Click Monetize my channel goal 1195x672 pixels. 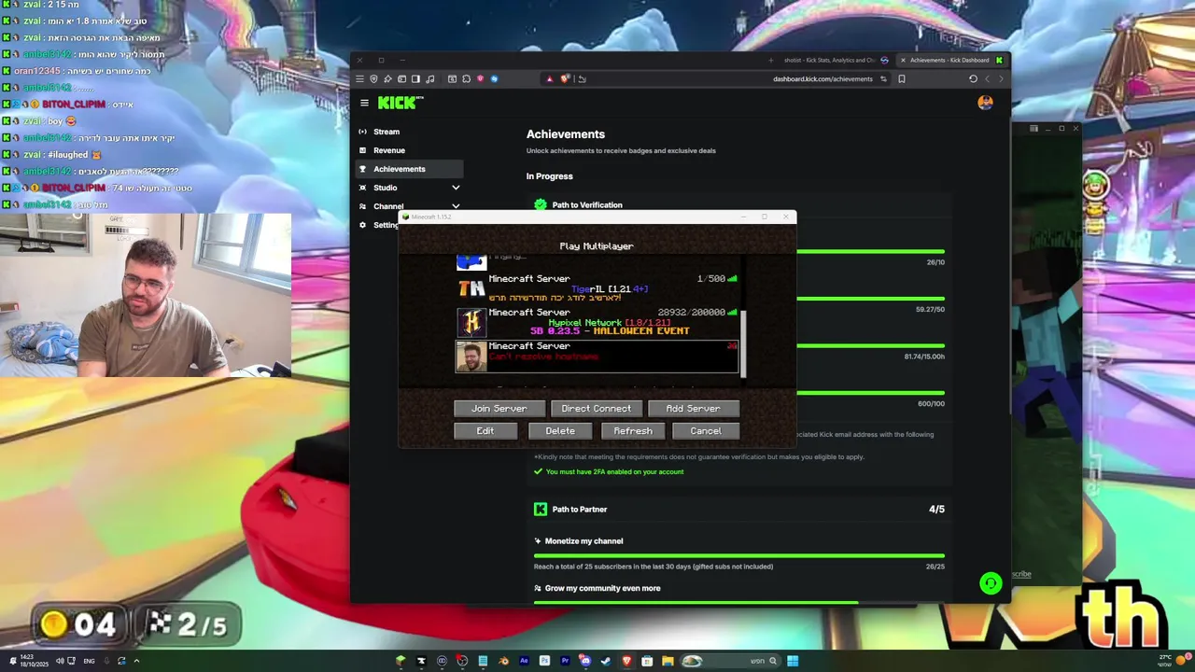click(x=583, y=541)
